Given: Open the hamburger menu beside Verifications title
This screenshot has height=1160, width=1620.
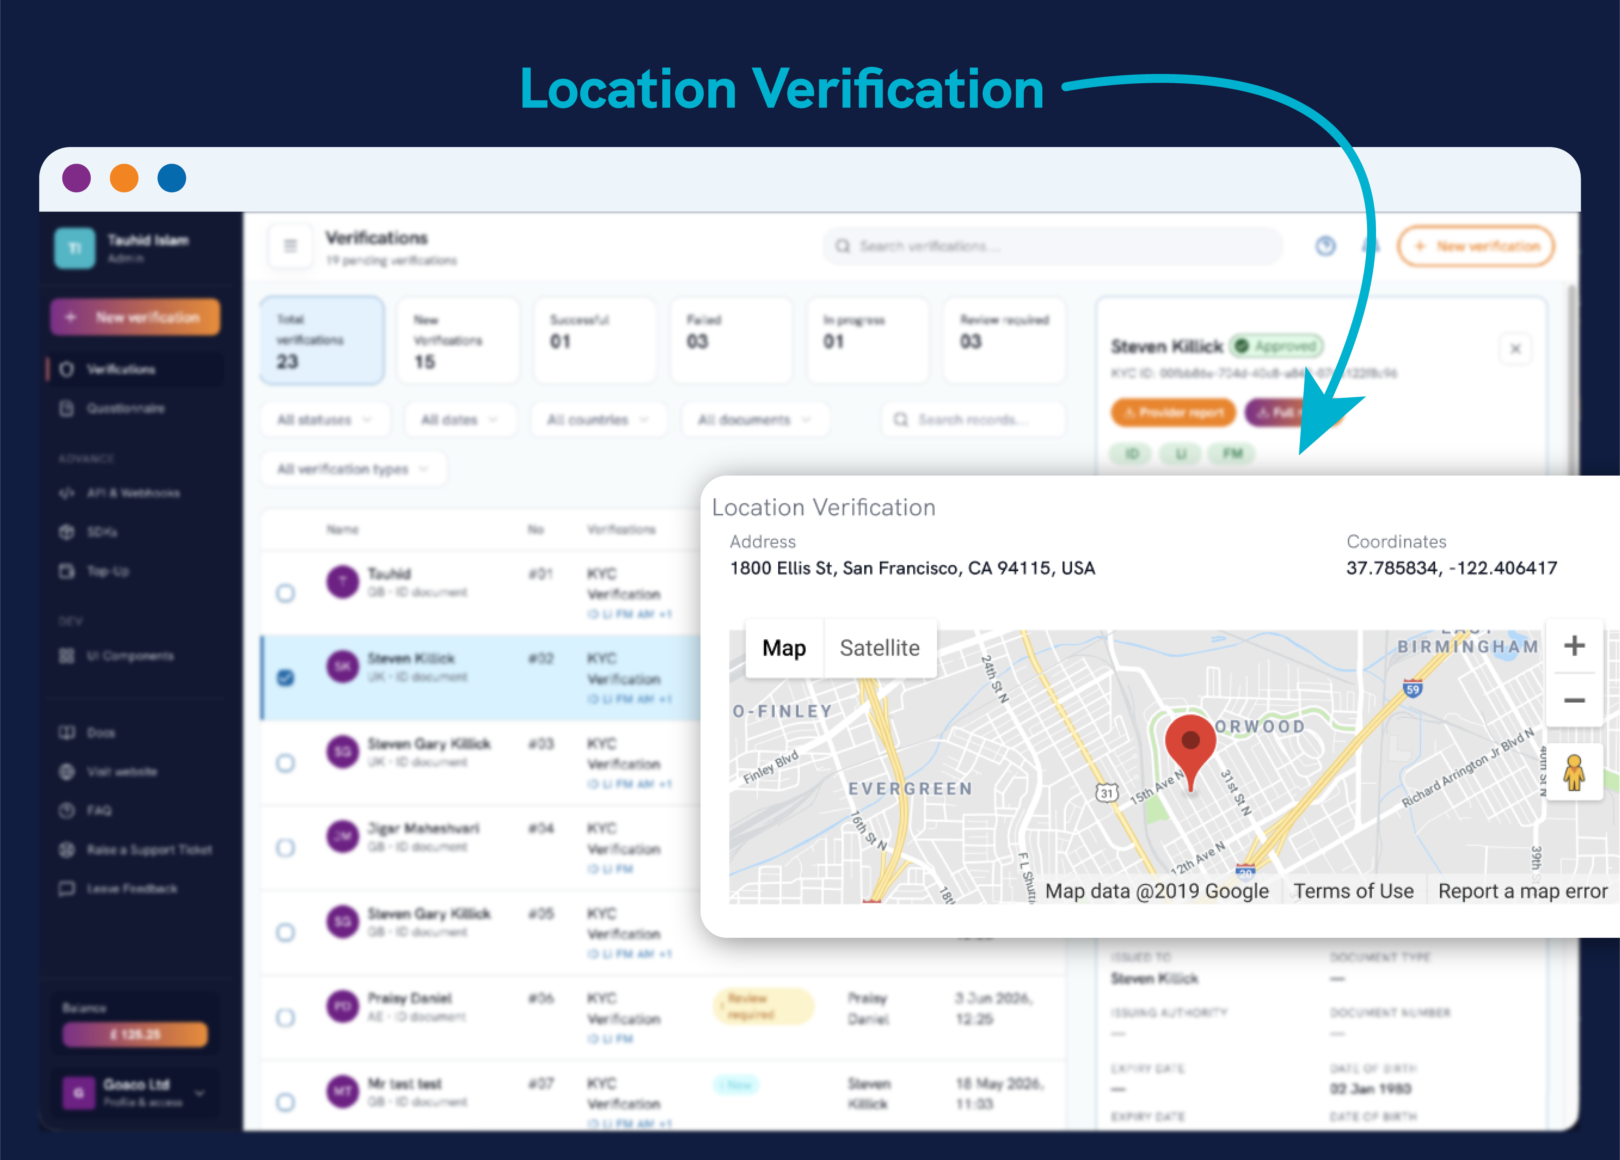Looking at the screenshot, I should (290, 246).
